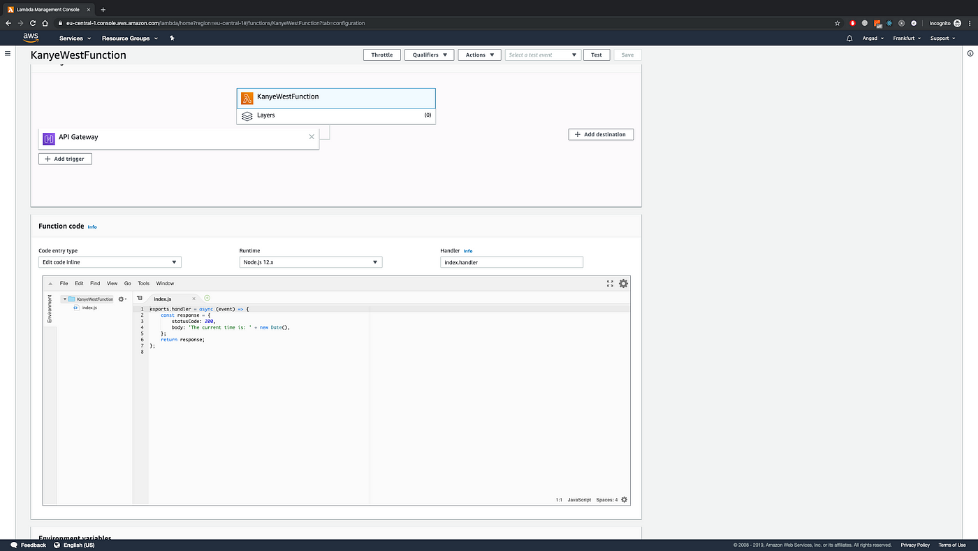Focus the Handler index.handler input field

click(x=511, y=262)
